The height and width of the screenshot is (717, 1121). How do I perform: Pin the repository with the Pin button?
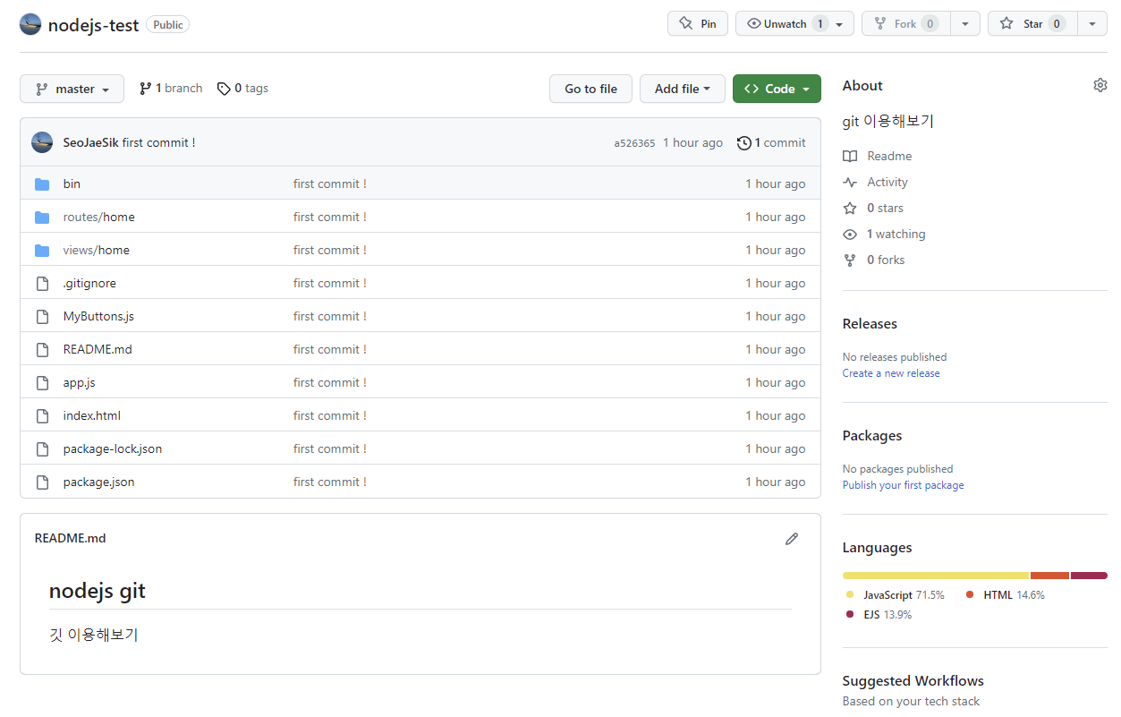tap(698, 24)
